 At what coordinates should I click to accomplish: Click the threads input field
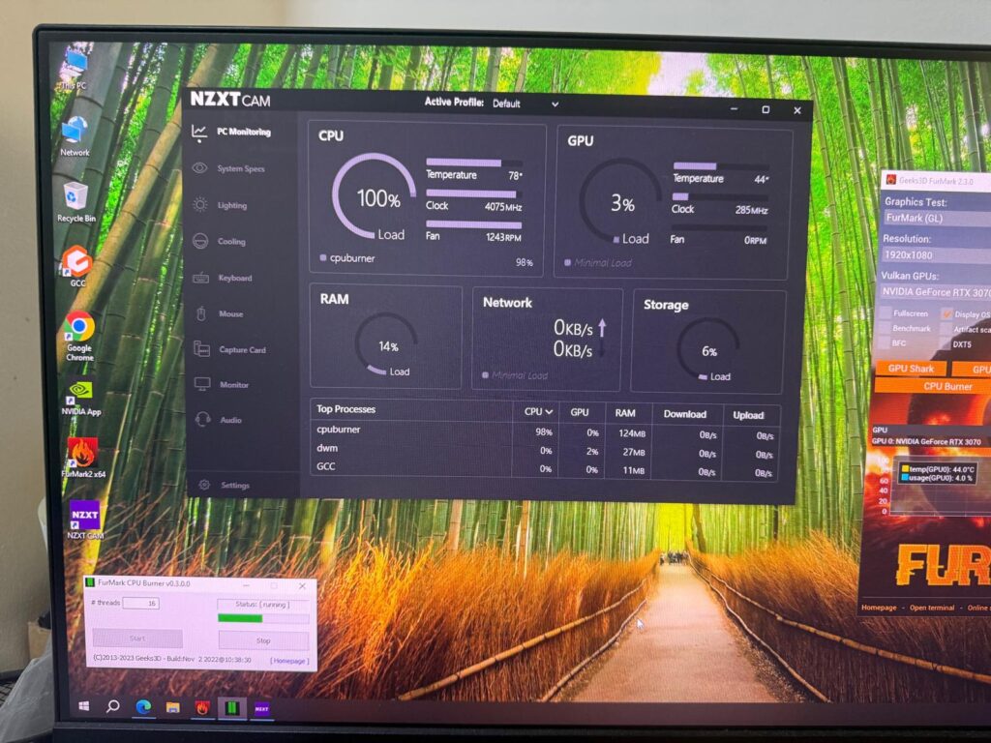point(141,604)
